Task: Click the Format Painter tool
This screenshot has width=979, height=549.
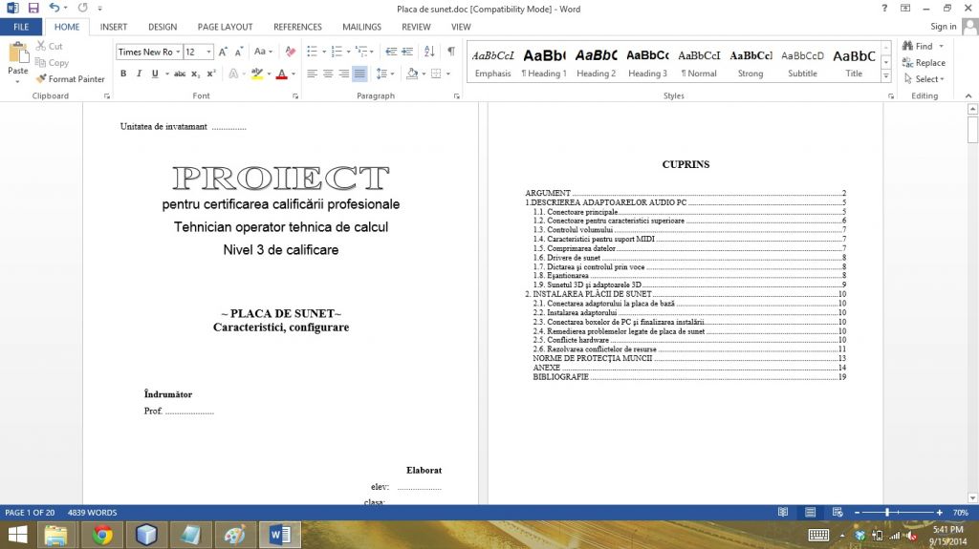Action: pos(71,79)
